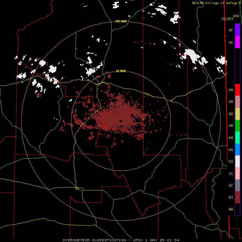Click the HA red legend swatch

point(237,90)
